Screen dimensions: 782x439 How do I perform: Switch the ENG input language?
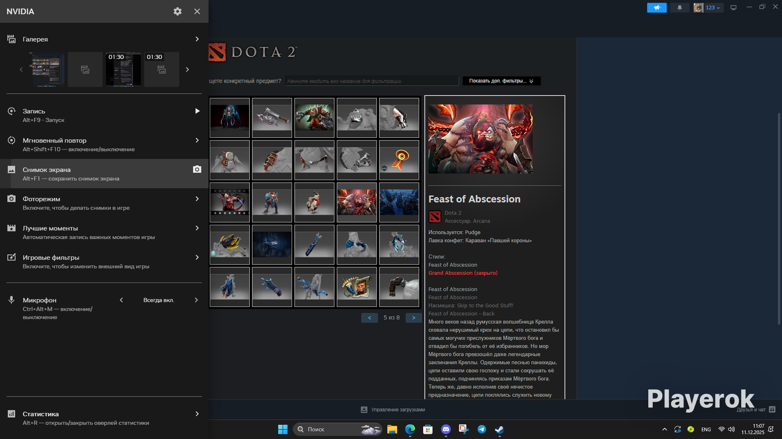(706, 429)
